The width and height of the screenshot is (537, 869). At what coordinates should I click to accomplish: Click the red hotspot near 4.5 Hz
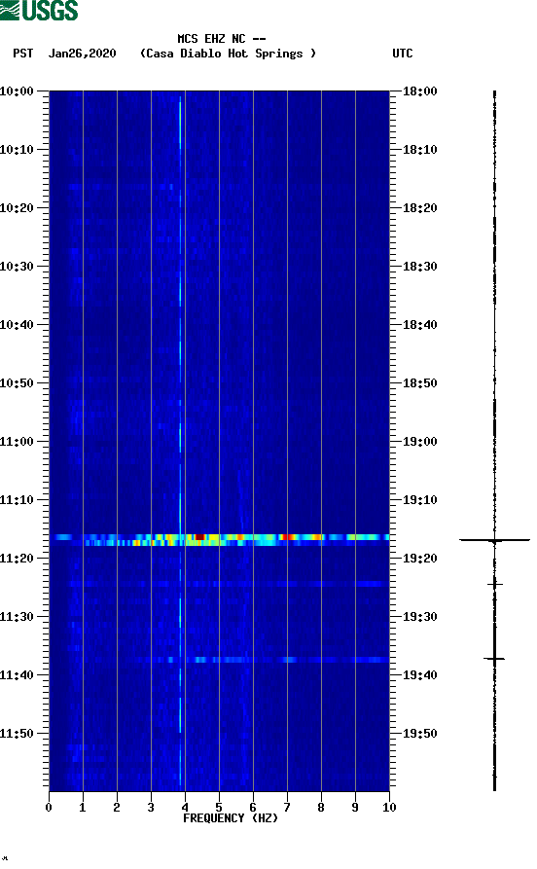(x=200, y=537)
